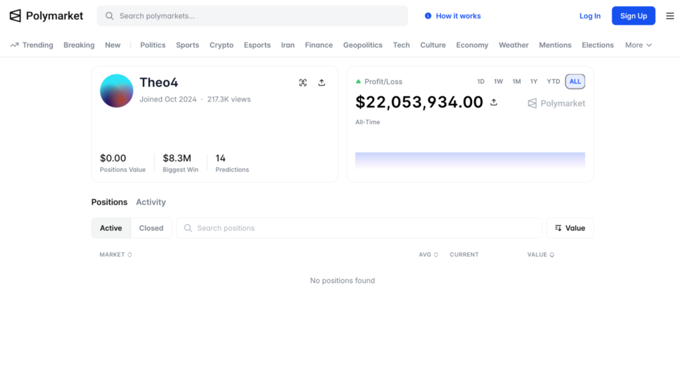Focus the Search positions field
Screen dimensions: 680x391
[359, 228]
